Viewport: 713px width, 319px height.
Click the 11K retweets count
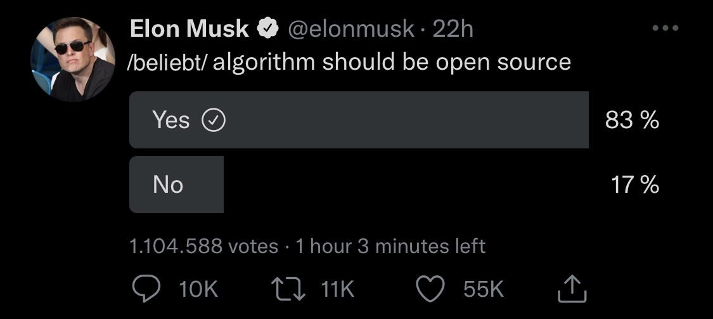tap(337, 289)
